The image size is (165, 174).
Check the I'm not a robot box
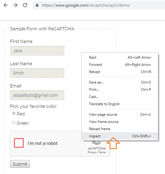(x=19, y=143)
